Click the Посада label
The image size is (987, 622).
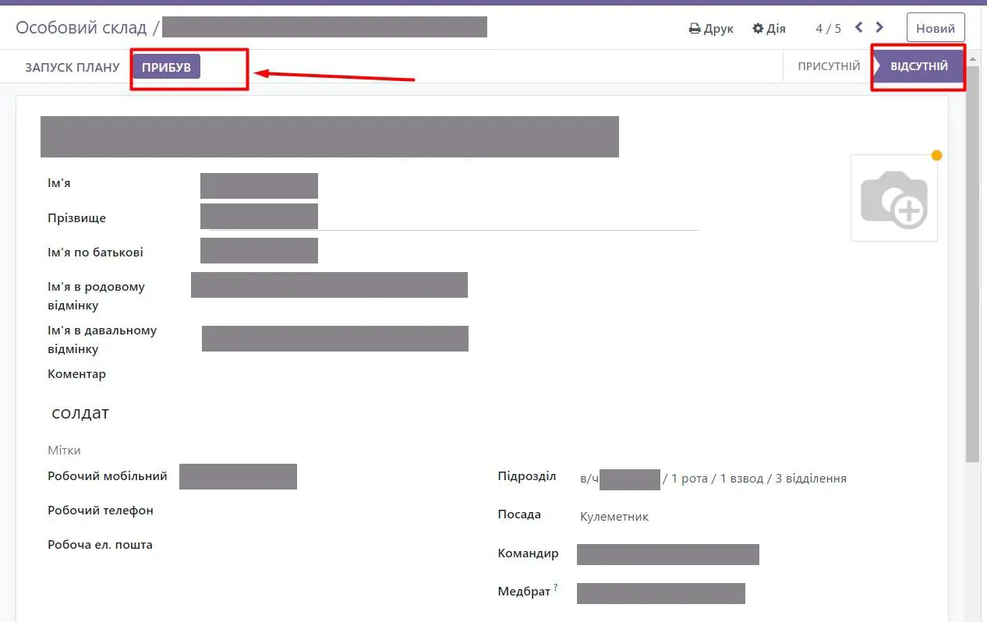point(519,514)
